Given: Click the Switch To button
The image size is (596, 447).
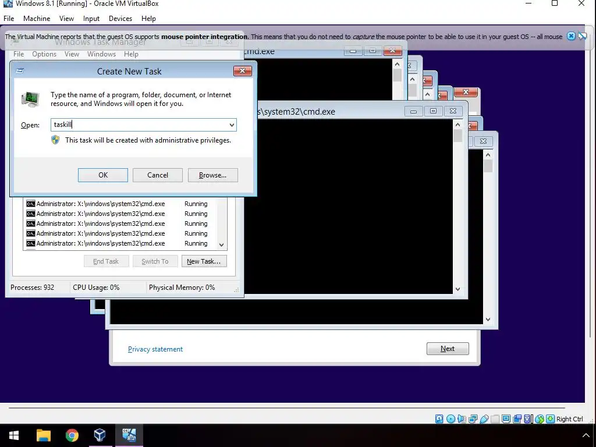Looking at the screenshot, I should [155, 261].
